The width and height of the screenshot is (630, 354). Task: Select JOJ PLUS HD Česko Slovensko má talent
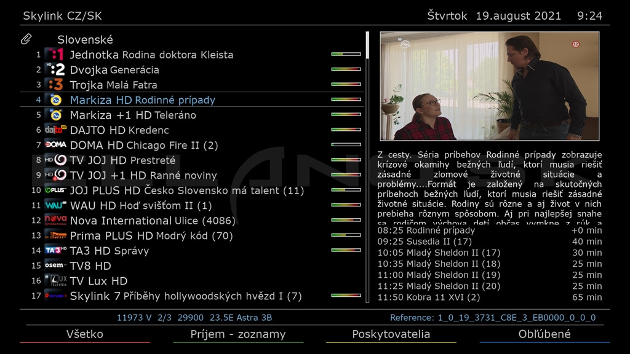tap(192, 191)
